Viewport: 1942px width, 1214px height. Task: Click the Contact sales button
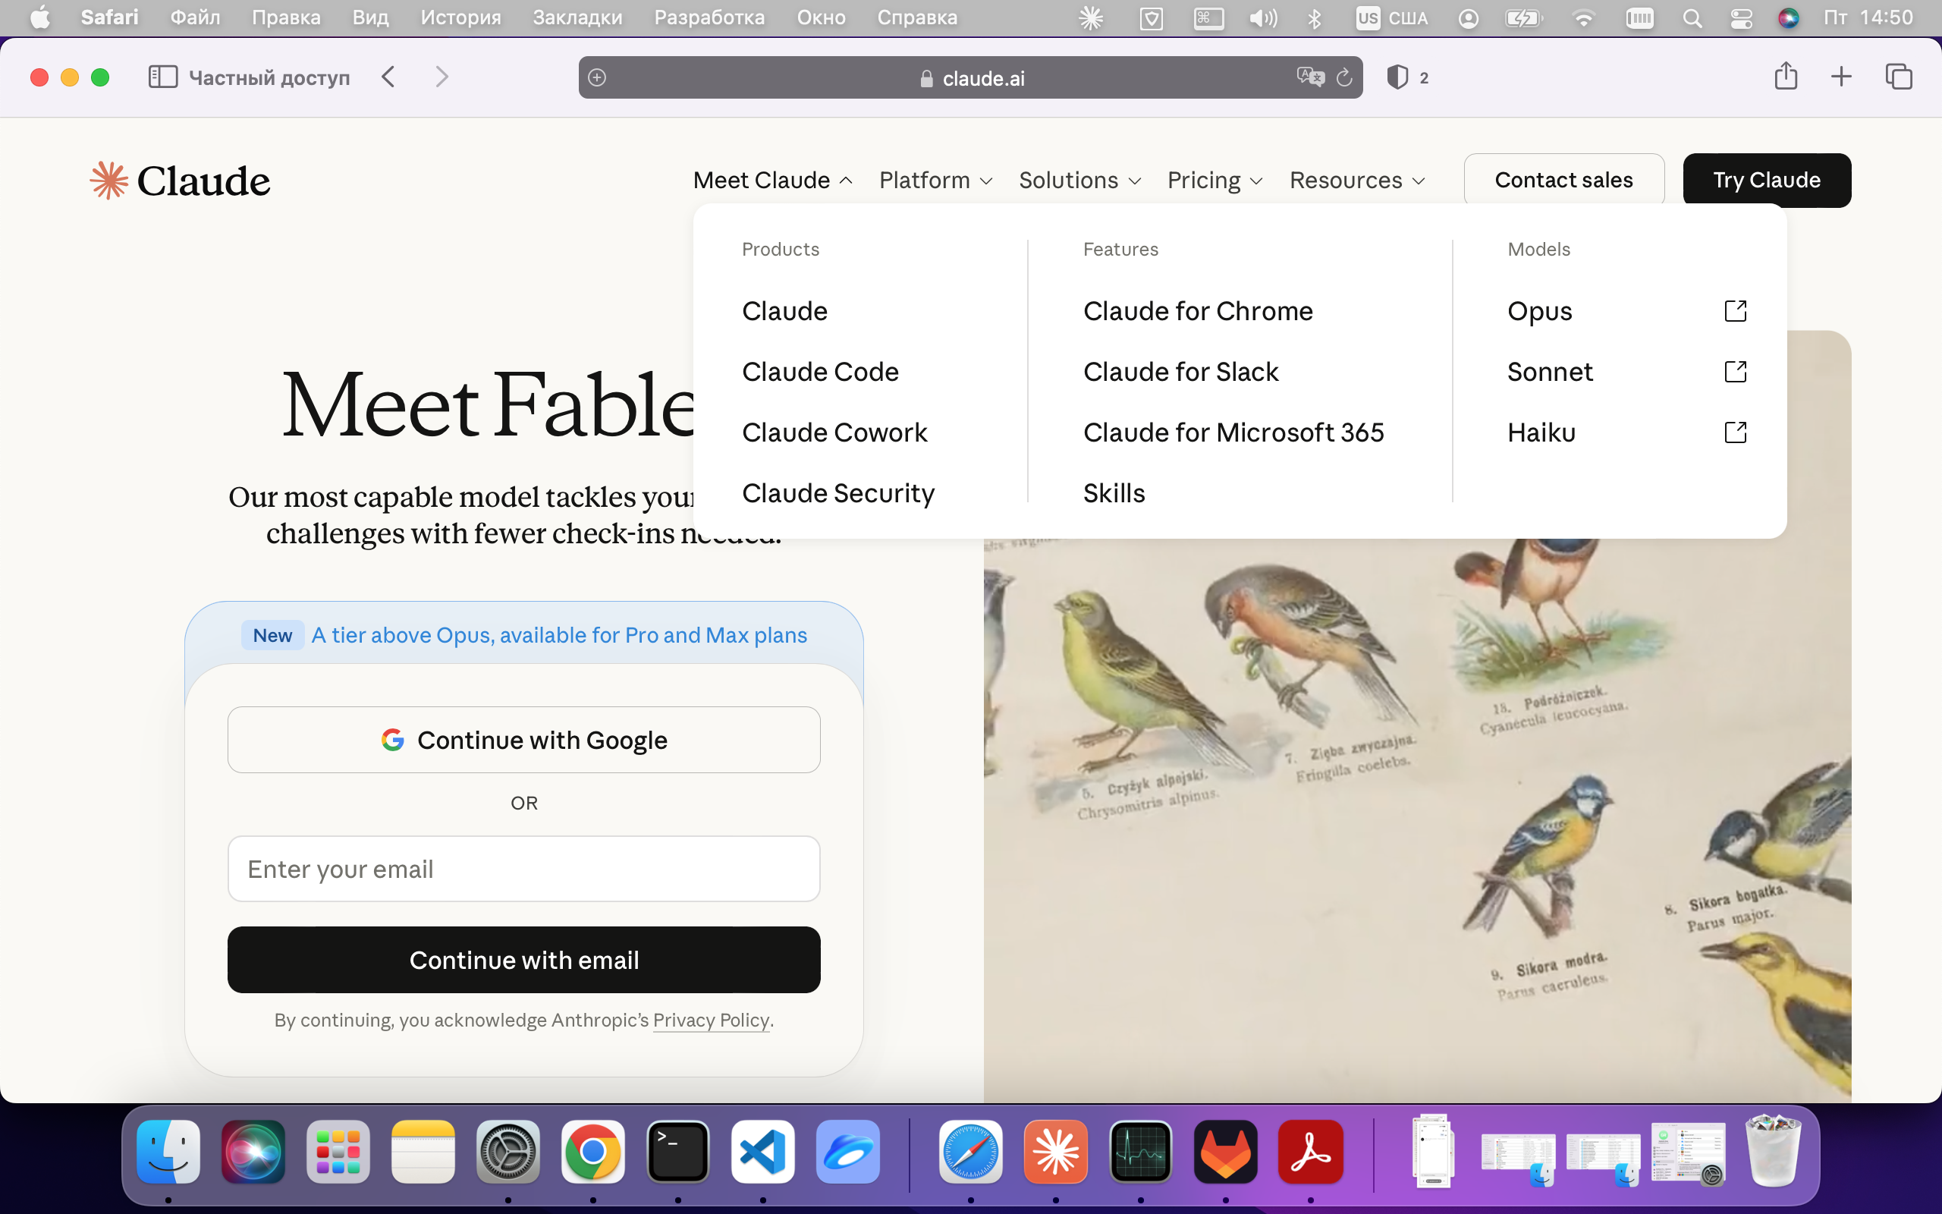tap(1563, 180)
